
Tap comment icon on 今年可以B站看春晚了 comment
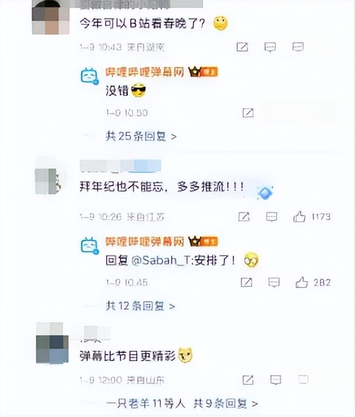pyautogui.click(x=270, y=47)
